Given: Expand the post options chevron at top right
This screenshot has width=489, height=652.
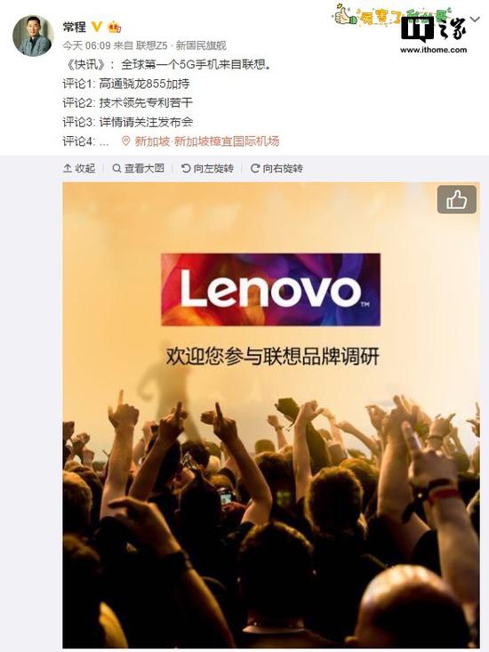Looking at the screenshot, I should (x=475, y=20).
